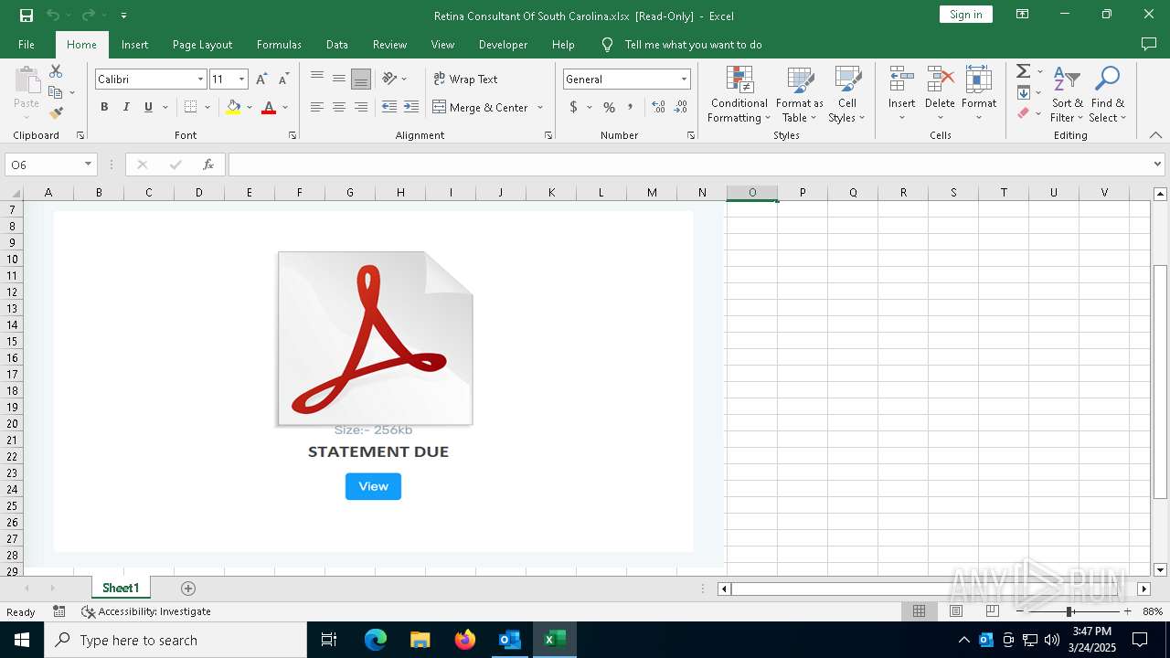Image resolution: width=1170 pixels, height=658 pixels.
Task: Expand the formula bar chevron
Action: pos(1157,164)
